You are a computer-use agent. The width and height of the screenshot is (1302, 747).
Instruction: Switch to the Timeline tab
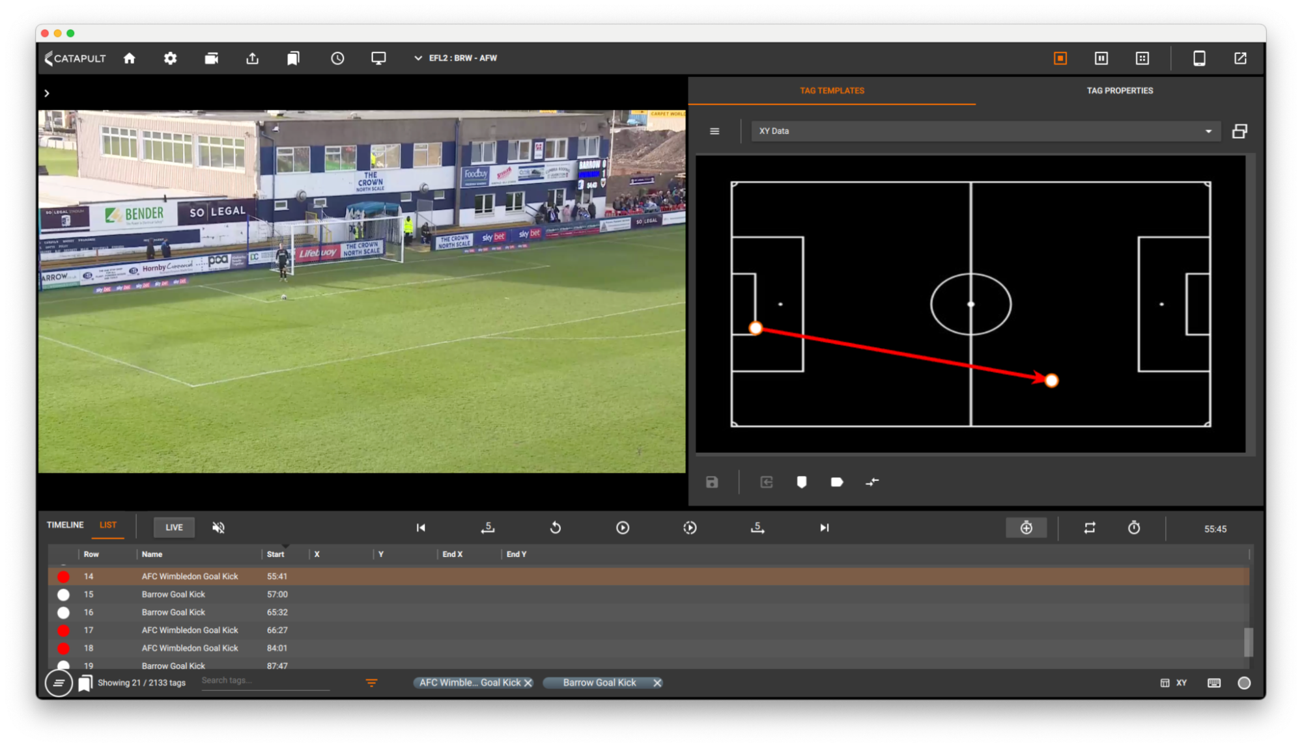(65, 524)
